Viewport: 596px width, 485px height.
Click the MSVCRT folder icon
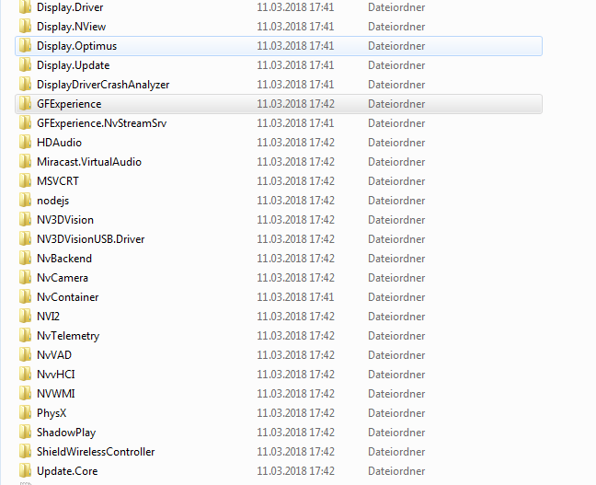[25, 181]
